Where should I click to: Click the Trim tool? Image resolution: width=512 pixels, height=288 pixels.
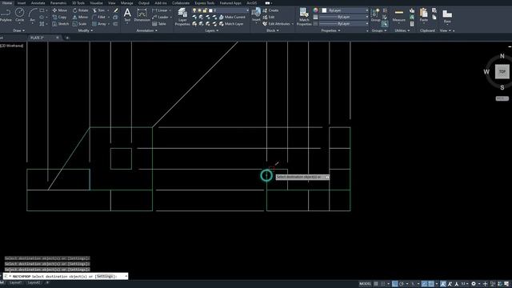(x=98, y=10)
